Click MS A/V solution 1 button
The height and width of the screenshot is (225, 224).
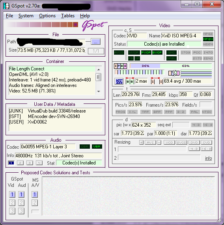35,195
